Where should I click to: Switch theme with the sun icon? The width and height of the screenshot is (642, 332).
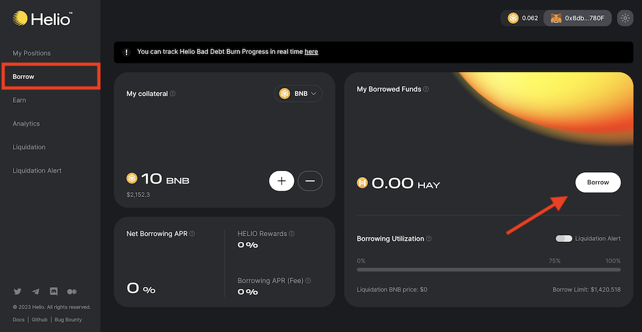click(x=625, y=18)
